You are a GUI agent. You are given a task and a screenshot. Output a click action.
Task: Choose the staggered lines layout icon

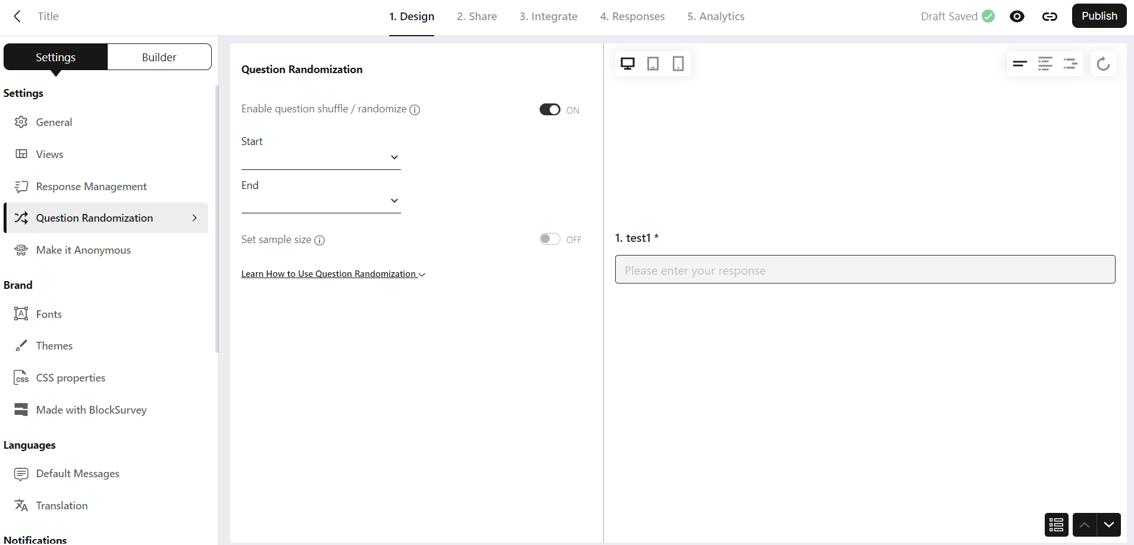[x=1070, y=64]
